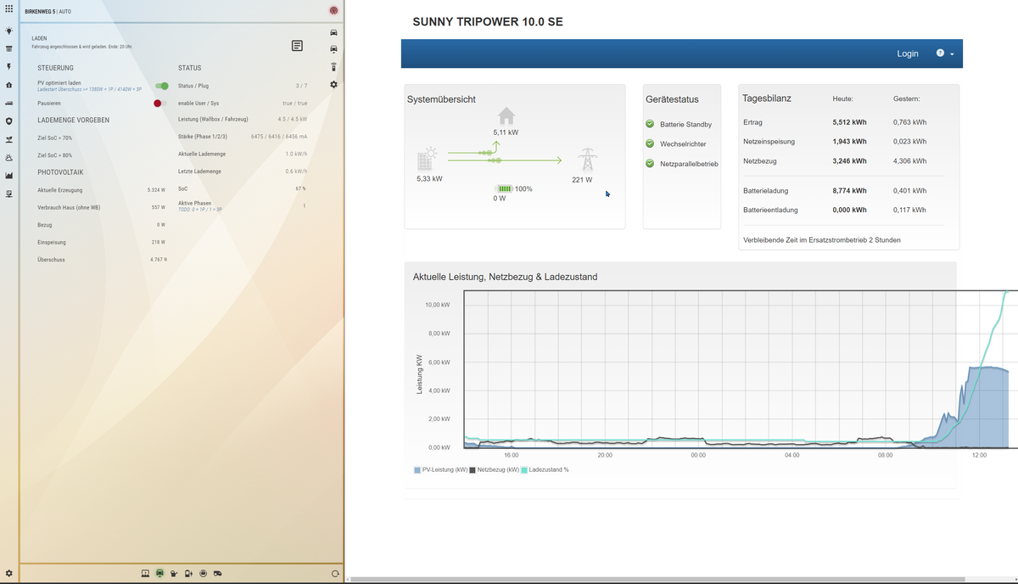Open the house sidebar icon

point(8,85)
